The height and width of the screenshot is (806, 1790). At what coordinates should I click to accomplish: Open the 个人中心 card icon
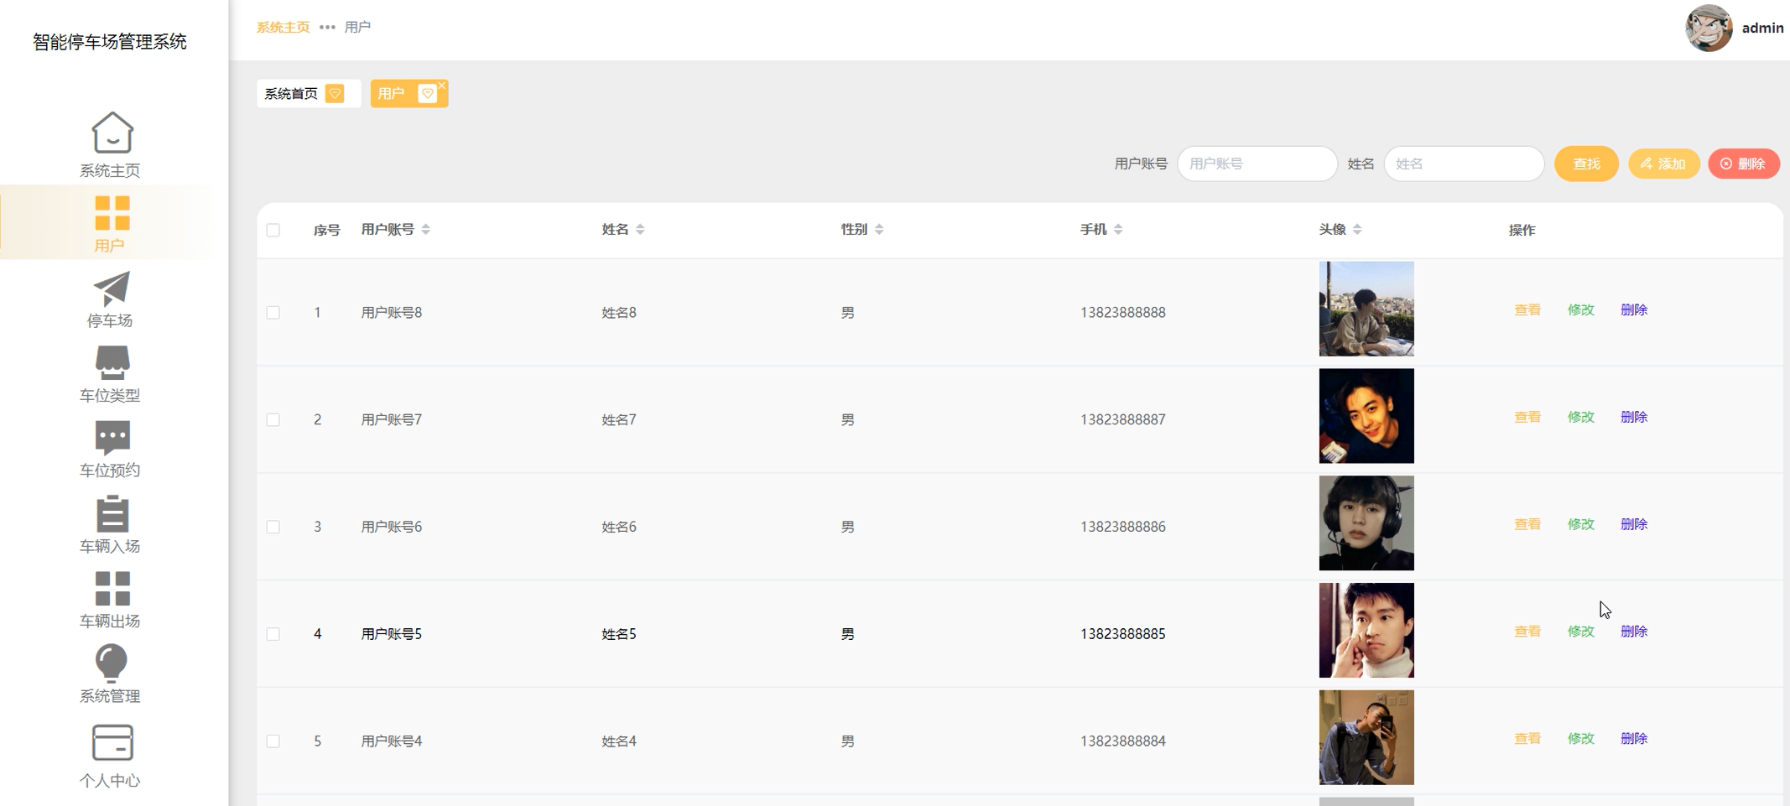112,742
